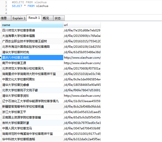Select the cell 清华大学校草刘睿睿

(32, 85)
